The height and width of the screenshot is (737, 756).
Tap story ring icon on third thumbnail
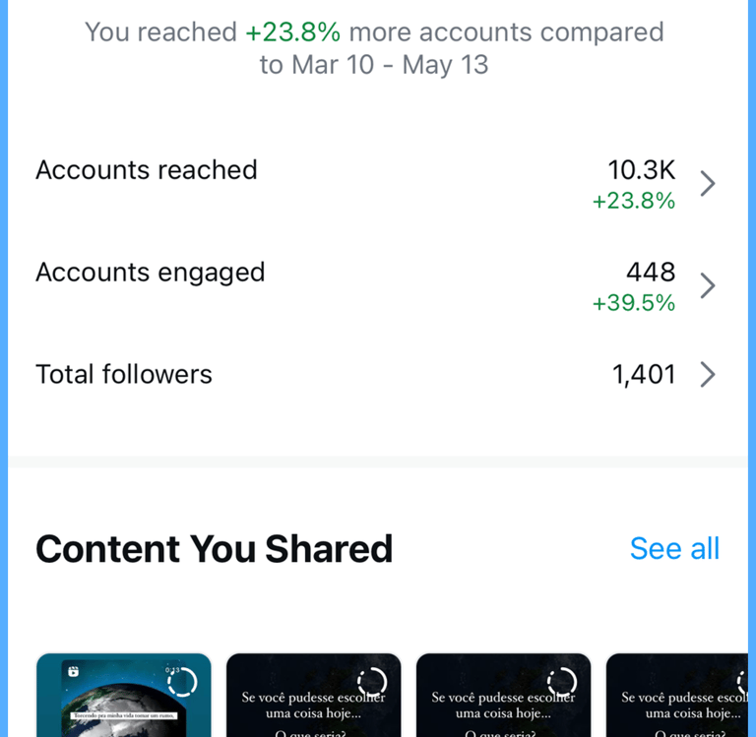tap(562, 681)
